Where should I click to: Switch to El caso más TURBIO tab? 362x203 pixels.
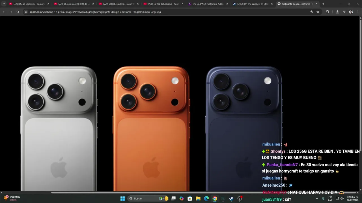(74, 4)
